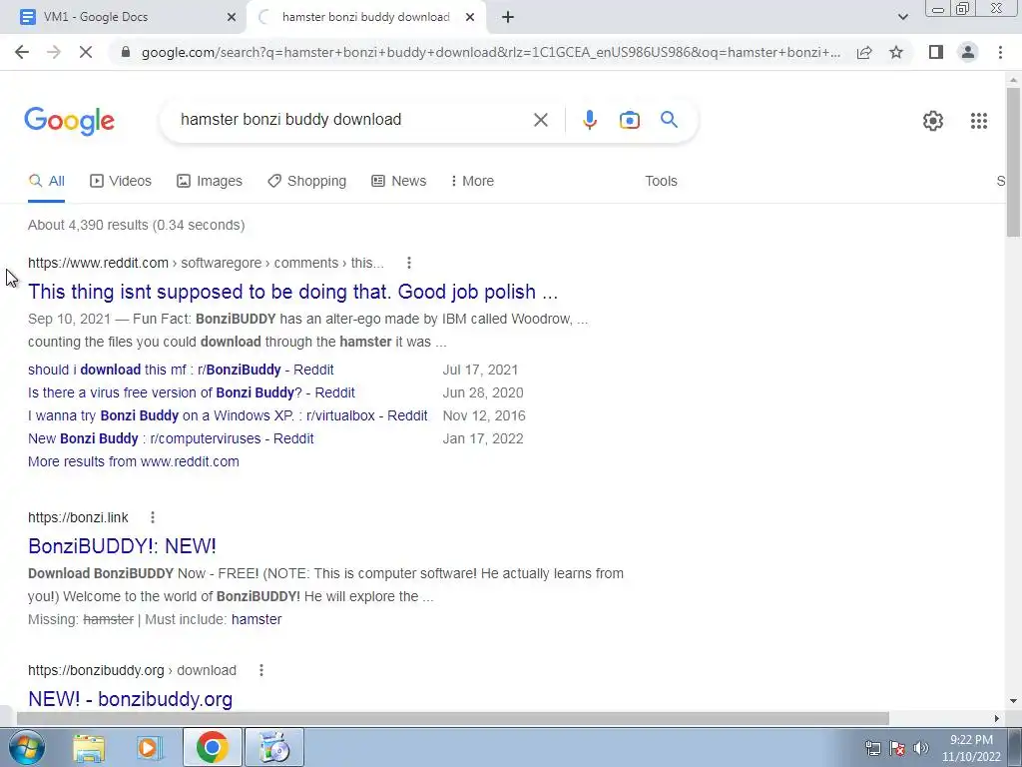The height and width of the screenshot is (767, 1022).
Task: Open Chrome three-dot menu
Action: tap(1000, 52)
